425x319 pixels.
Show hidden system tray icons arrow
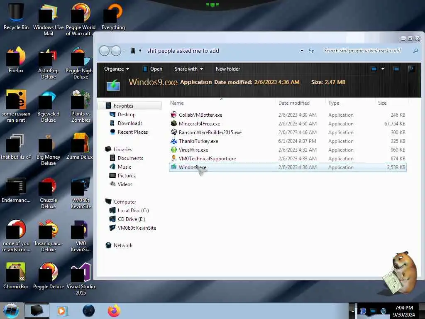tap(353, 311)
